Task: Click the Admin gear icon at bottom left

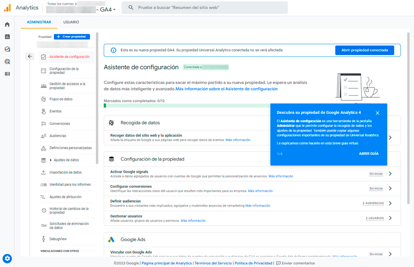Action: [x=7, y=258]
